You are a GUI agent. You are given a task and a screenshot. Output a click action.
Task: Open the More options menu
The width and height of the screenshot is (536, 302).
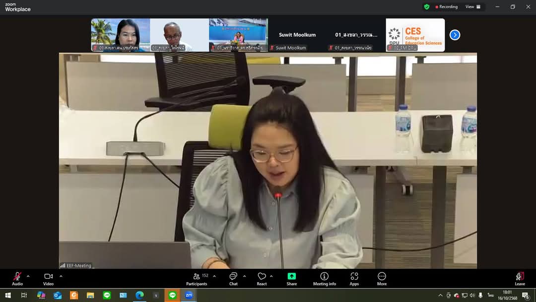pyautogui.click(x=382, y=279)
